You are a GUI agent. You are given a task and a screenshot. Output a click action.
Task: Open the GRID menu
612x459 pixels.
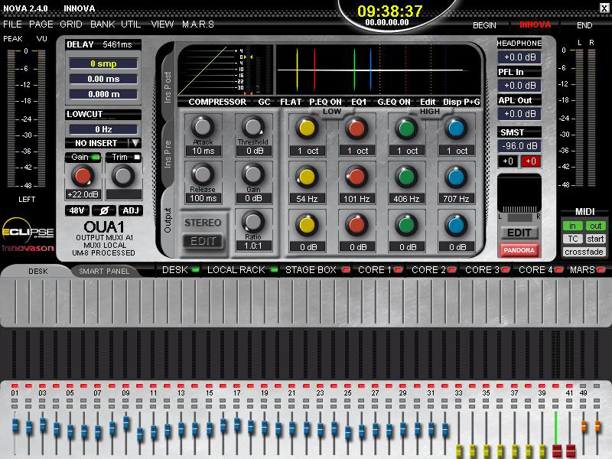tap(71, 24)
